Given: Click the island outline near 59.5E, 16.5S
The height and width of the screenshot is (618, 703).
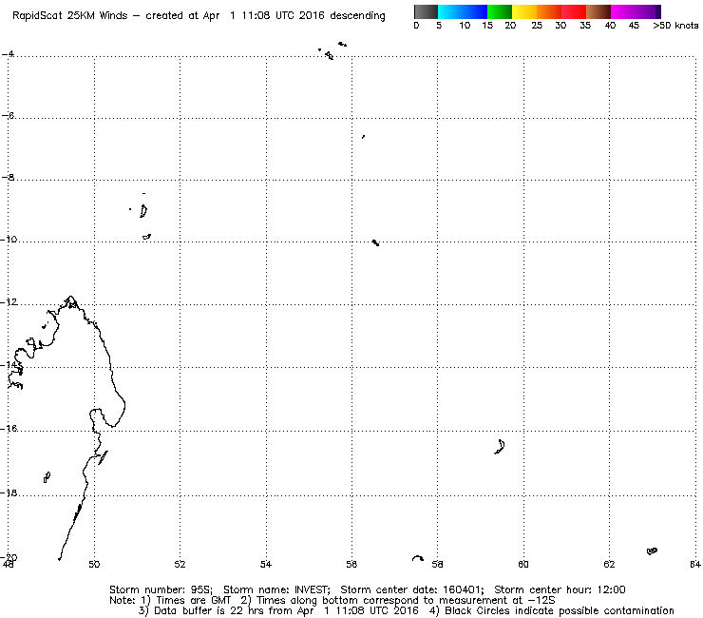Looking at the screenshot, I should point(500,447).
